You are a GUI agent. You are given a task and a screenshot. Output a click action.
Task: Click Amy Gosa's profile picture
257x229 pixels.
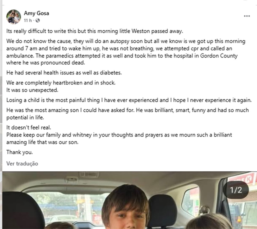coord(14,16)
